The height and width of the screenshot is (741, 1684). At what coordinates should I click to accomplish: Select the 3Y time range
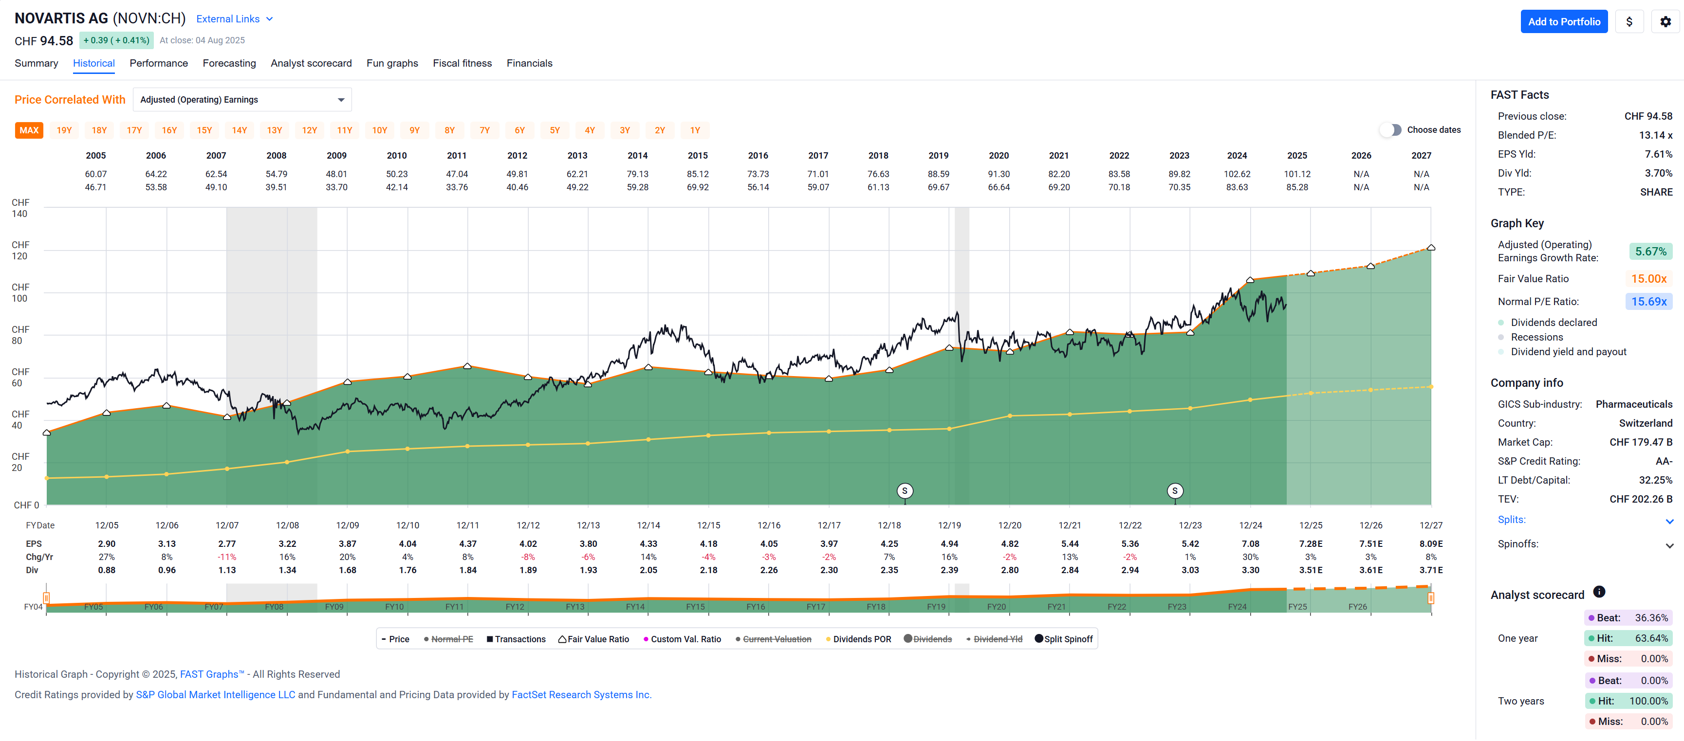coord(624,130)
